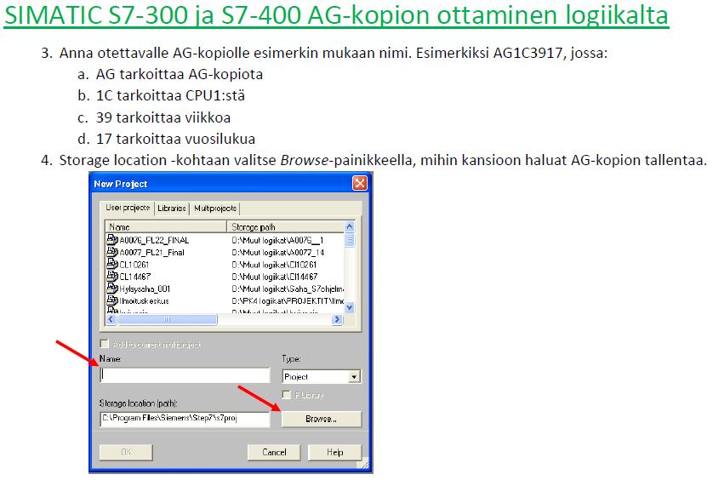Image resolution: width=713 pixels, height=480 pixels.
Task: Select project CL14467 in the list
Action: tap(134, 277)
